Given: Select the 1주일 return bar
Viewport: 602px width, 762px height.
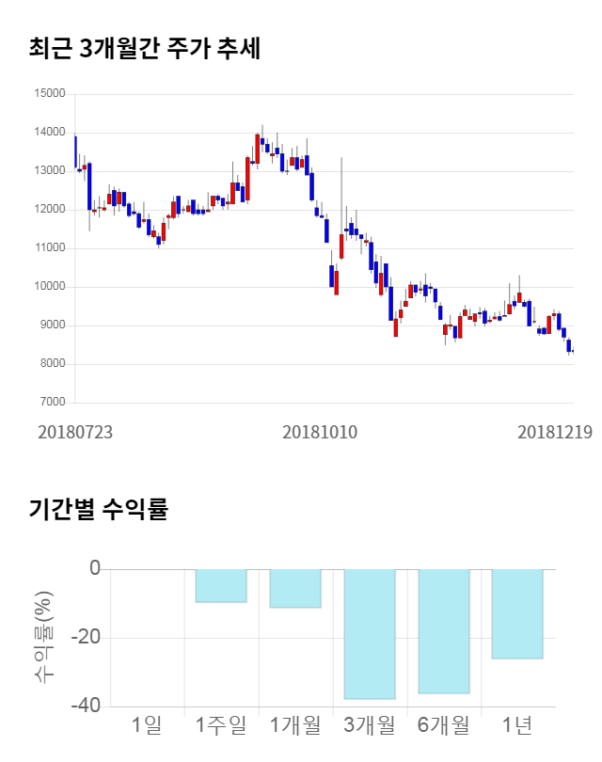Looking at the screenshot, I should click(x=221, y=585).
